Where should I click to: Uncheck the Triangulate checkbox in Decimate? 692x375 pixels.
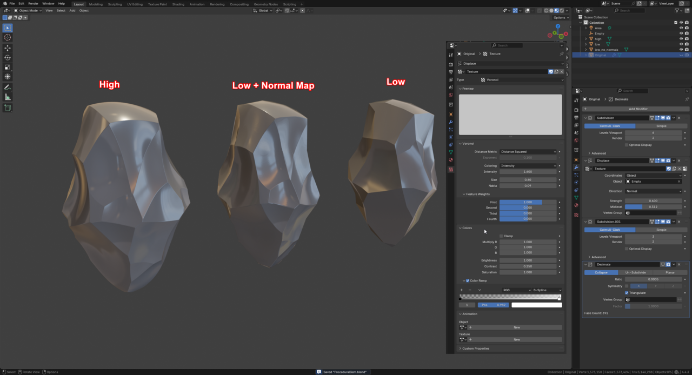coord(627,293)
